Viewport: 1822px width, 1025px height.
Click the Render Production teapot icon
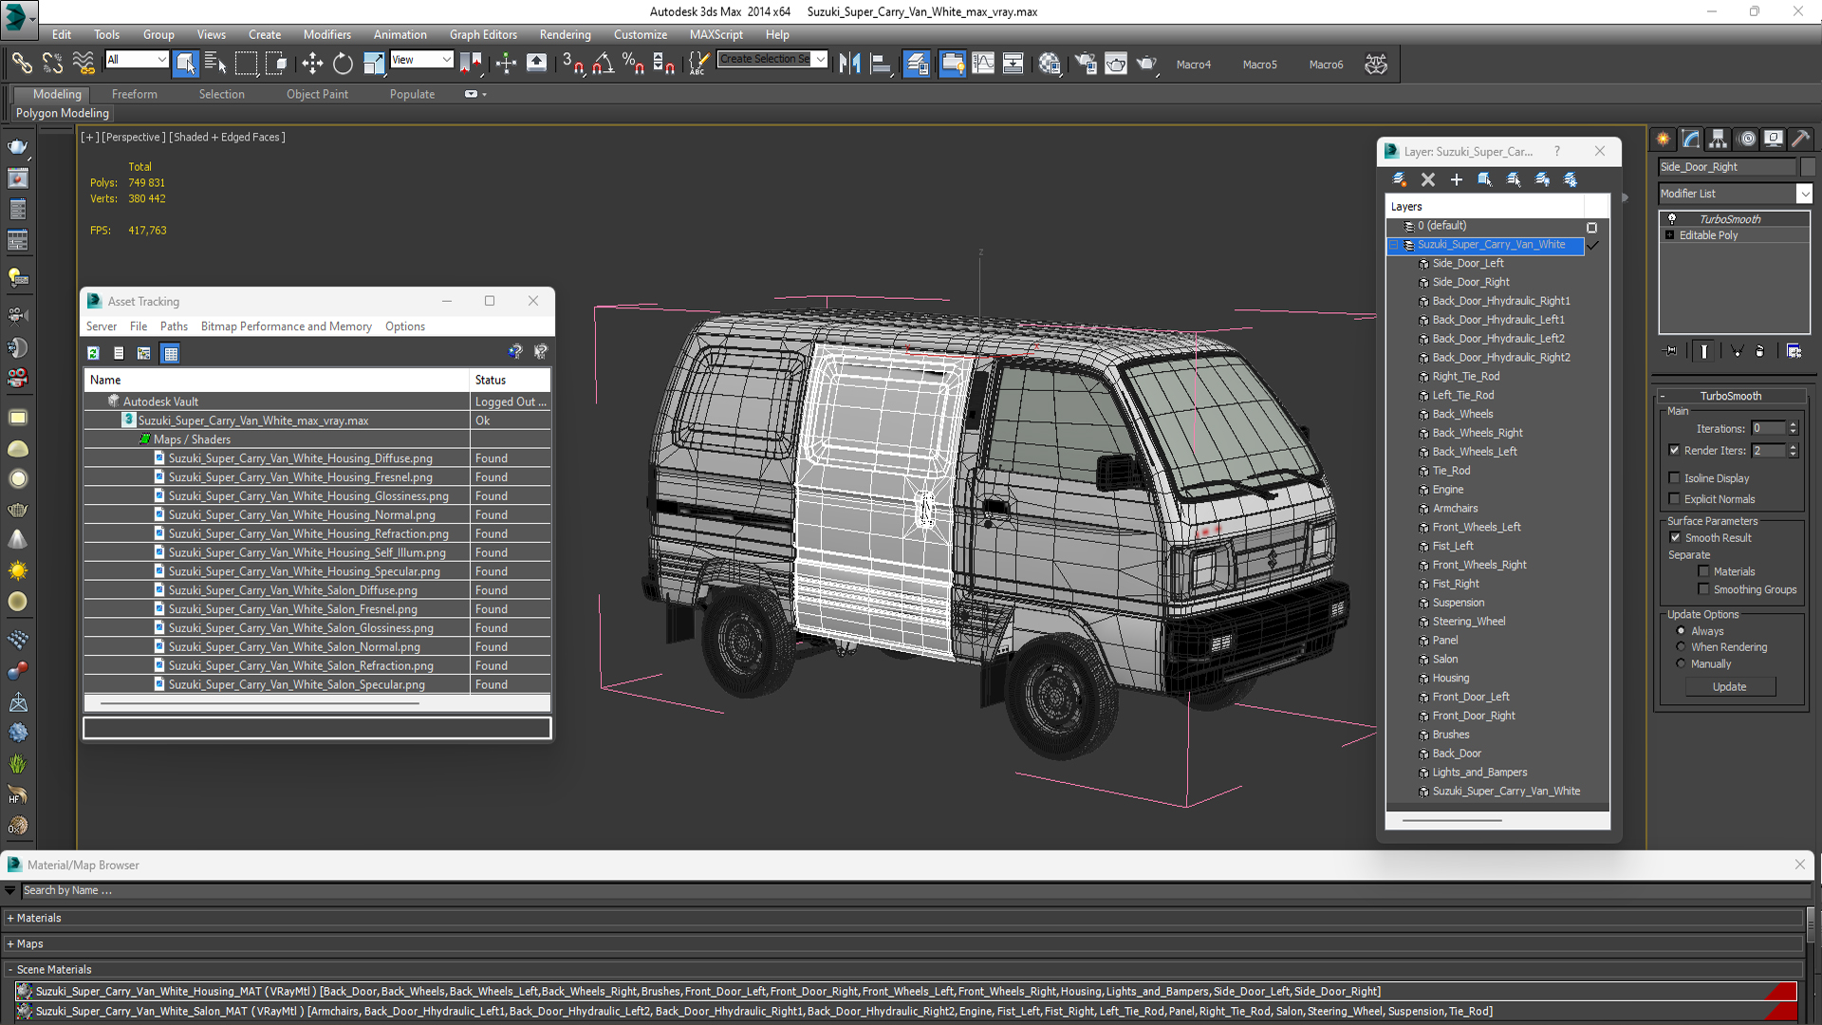1147,64
